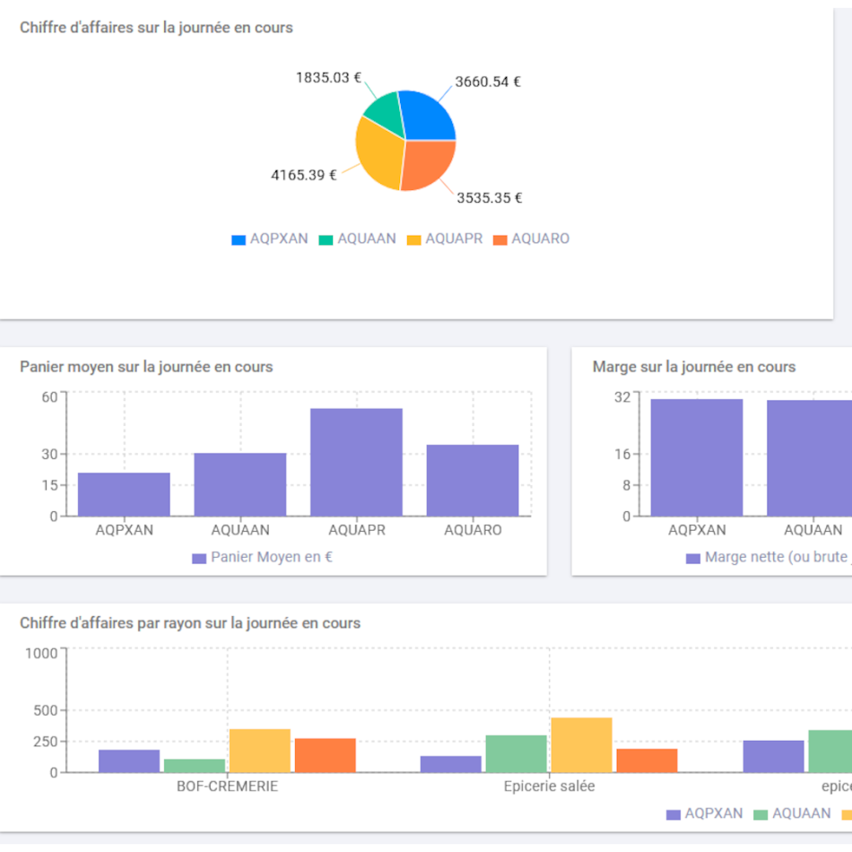Click the green AQUAAN swatch in rayon legend

click(x=761, y=814)
